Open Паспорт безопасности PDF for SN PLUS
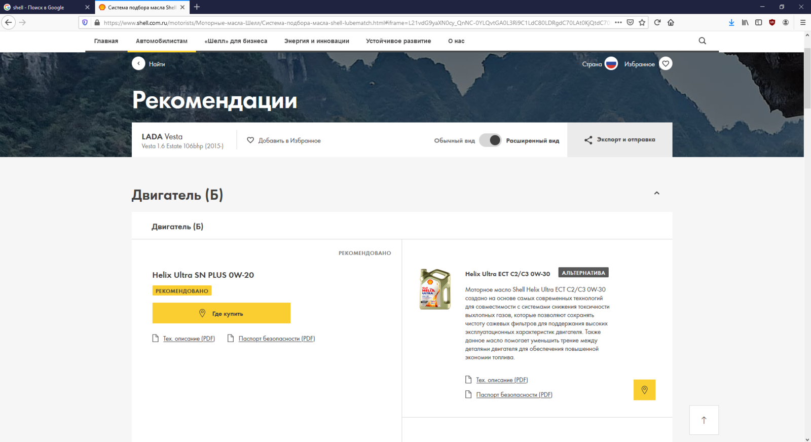 277,339
